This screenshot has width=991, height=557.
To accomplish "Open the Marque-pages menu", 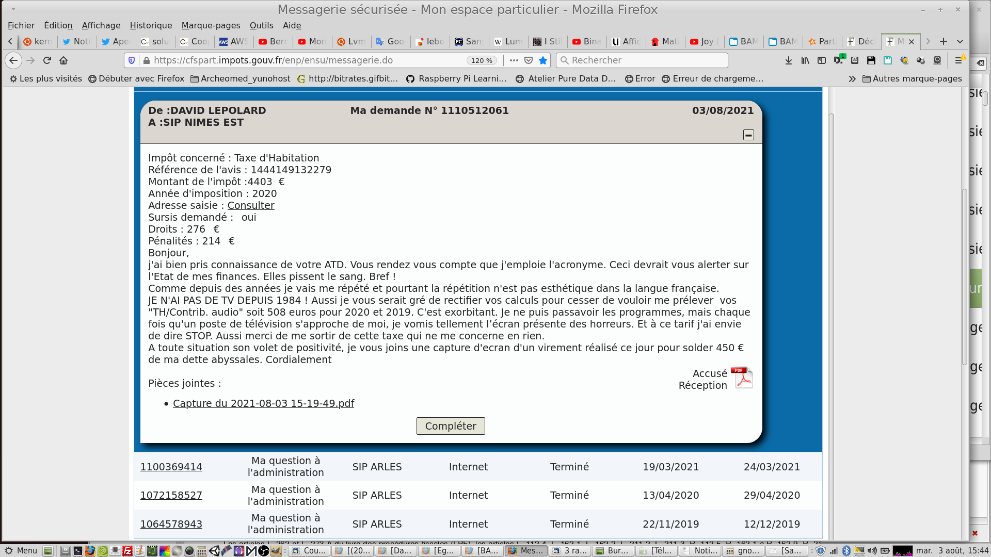I will 211,25.
